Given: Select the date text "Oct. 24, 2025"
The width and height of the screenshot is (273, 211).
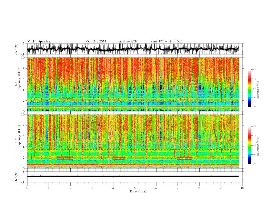Looking at the screenshot, I should (x=96, y=41).
